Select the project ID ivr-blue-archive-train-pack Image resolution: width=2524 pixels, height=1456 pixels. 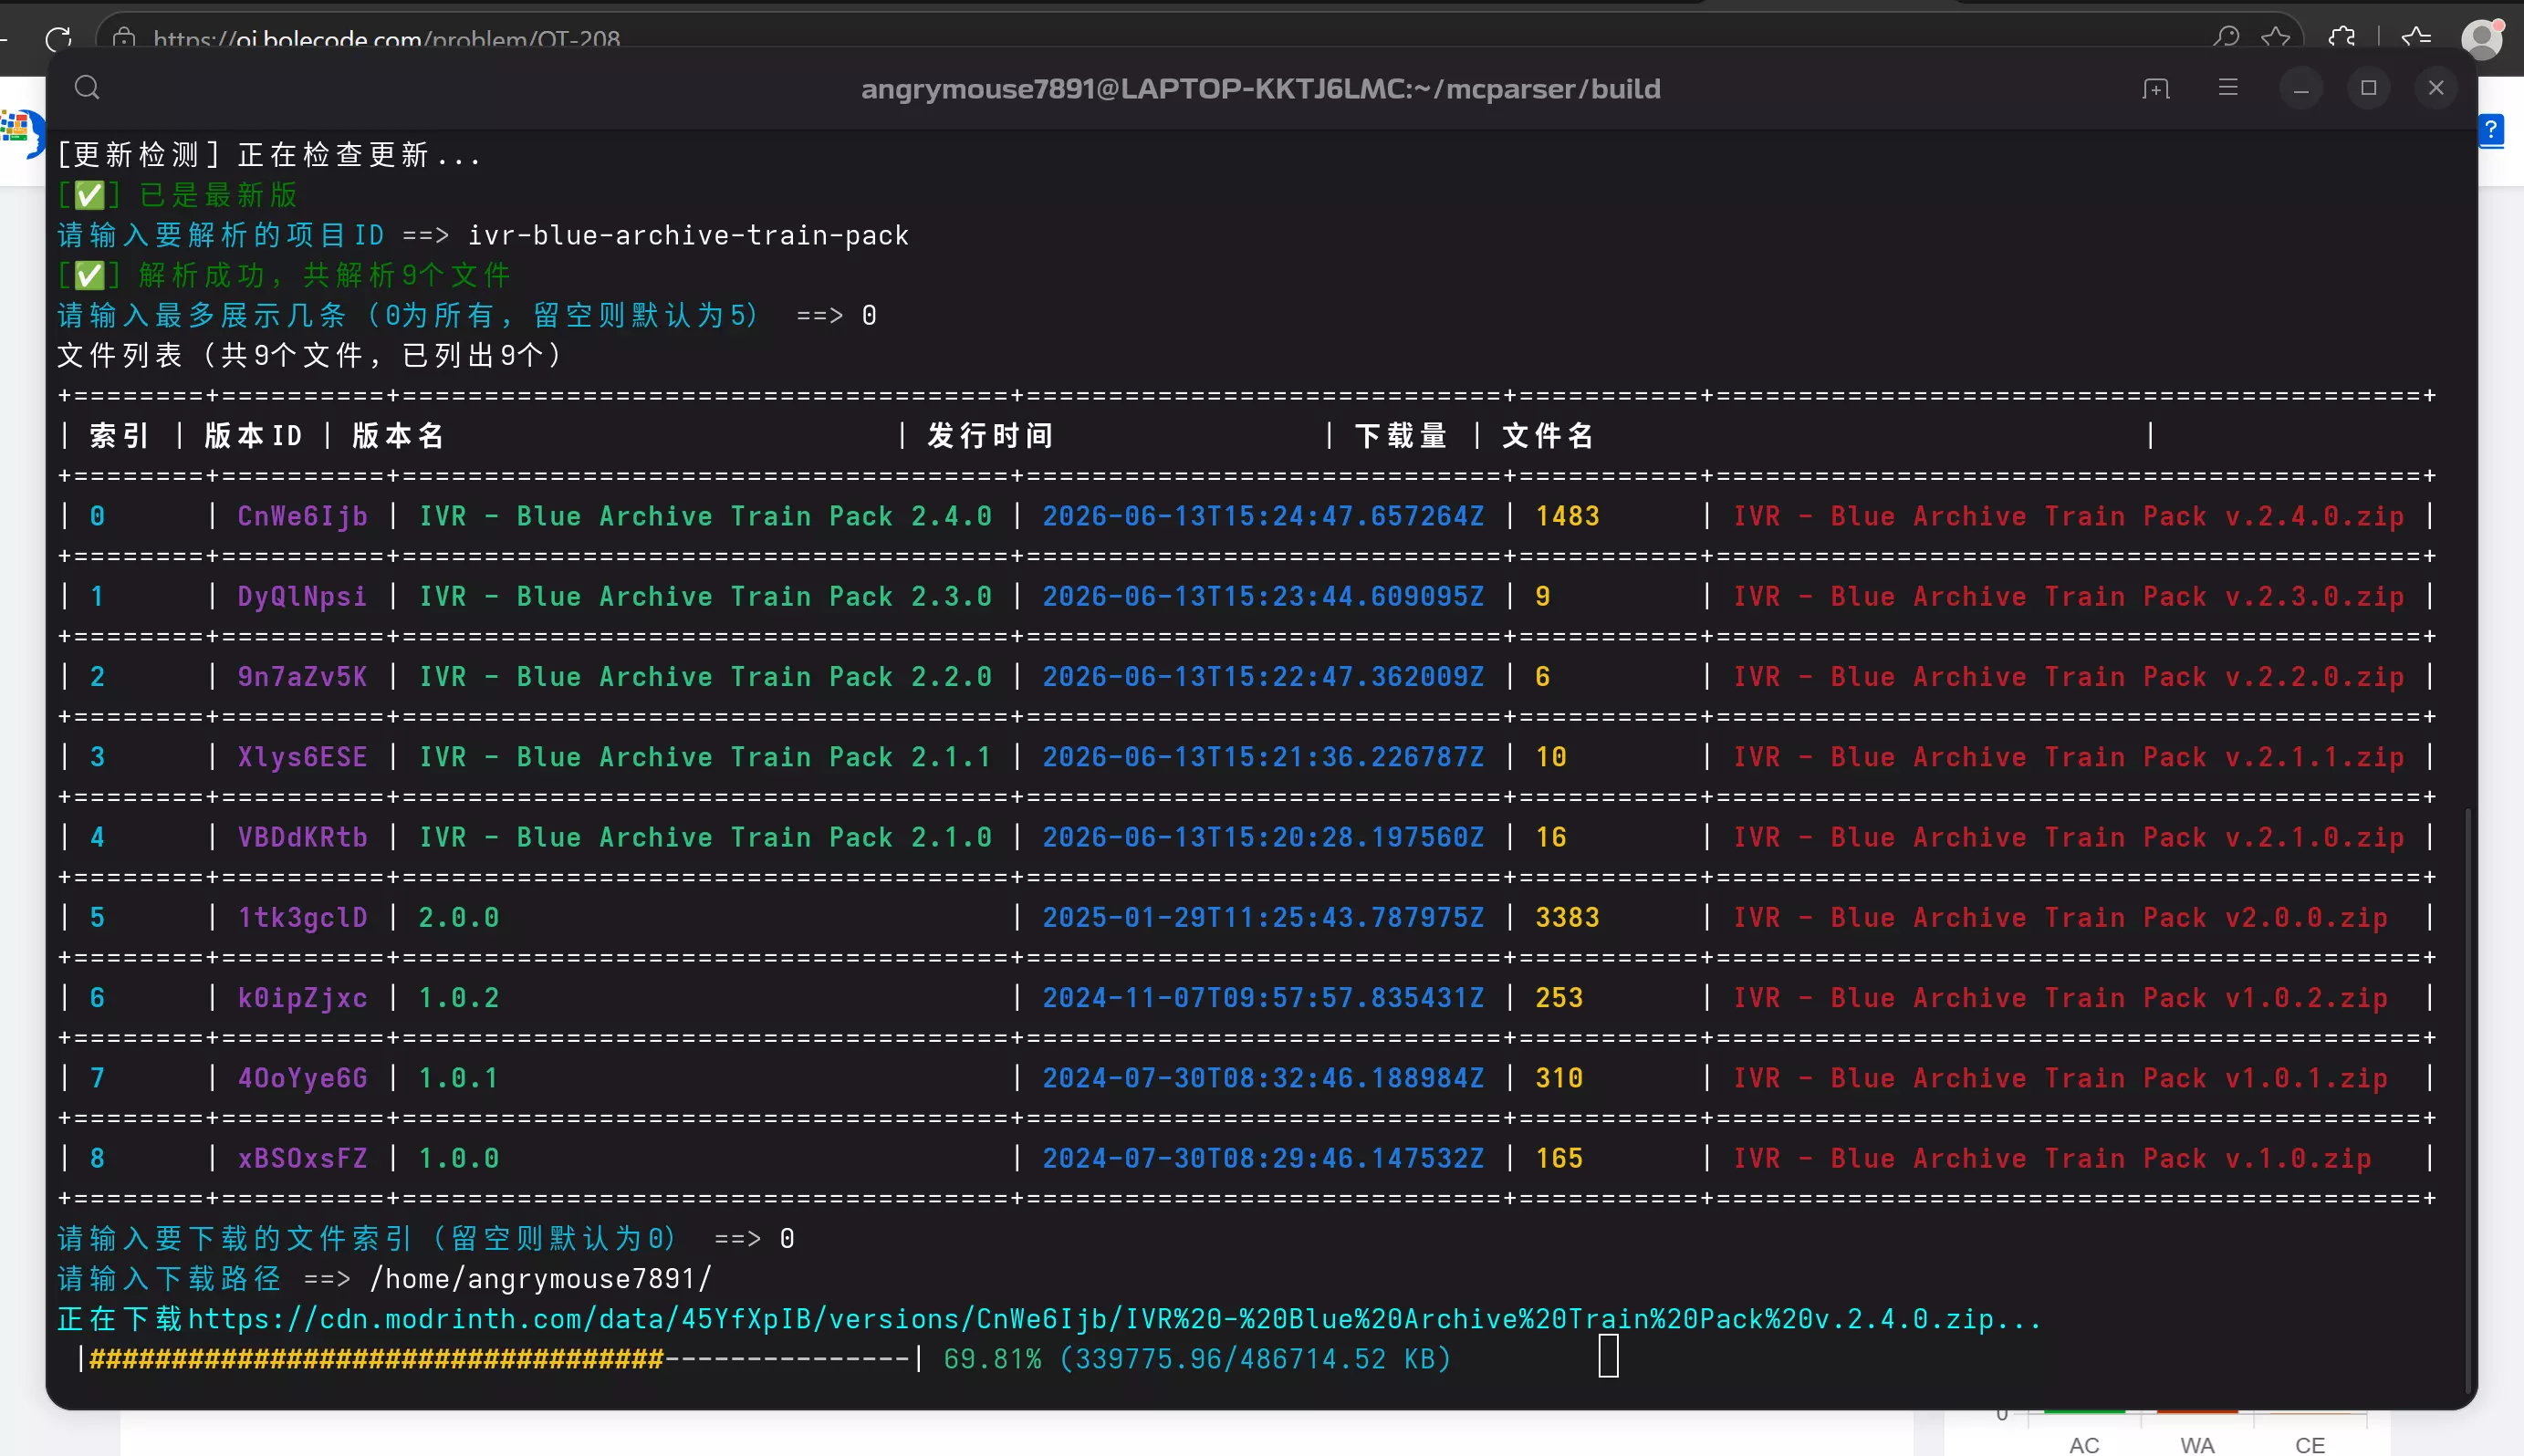coord(688,236)
